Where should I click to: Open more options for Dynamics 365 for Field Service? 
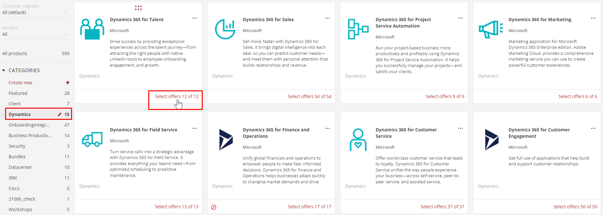point(195,128)
